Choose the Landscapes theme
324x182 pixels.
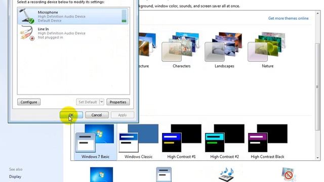pos(224,50)
